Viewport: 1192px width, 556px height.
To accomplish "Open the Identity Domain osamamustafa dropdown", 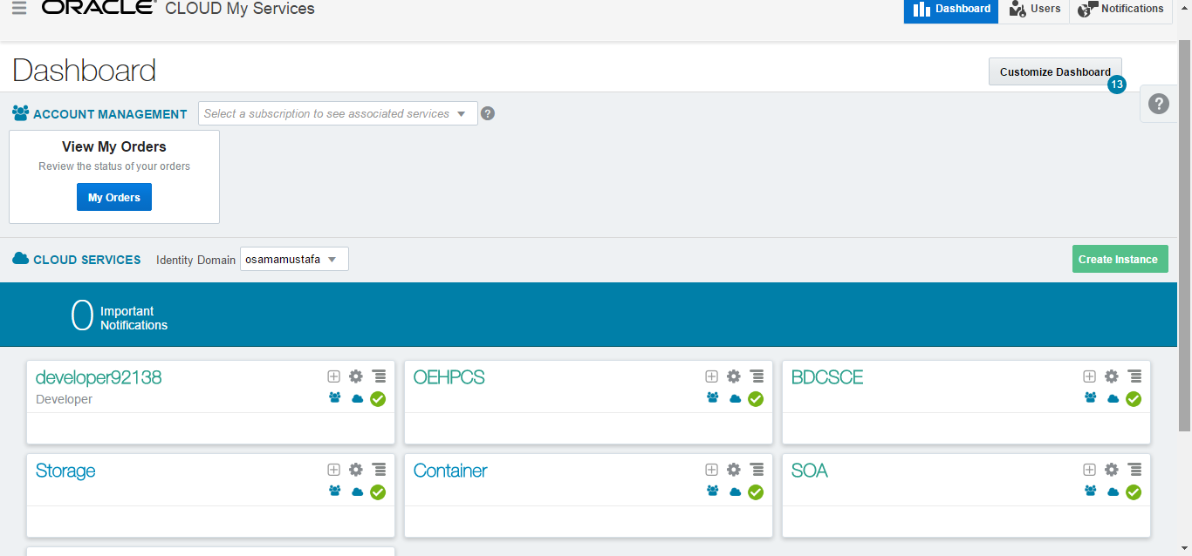I will (x=294, y=259).
